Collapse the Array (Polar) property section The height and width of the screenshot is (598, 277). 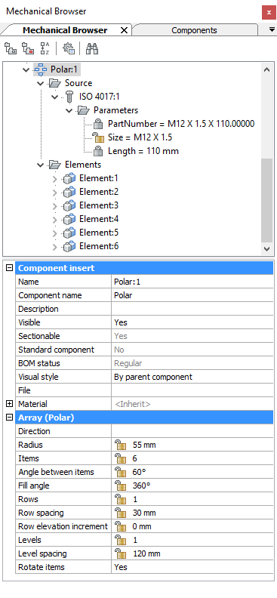tap(10, 418)
